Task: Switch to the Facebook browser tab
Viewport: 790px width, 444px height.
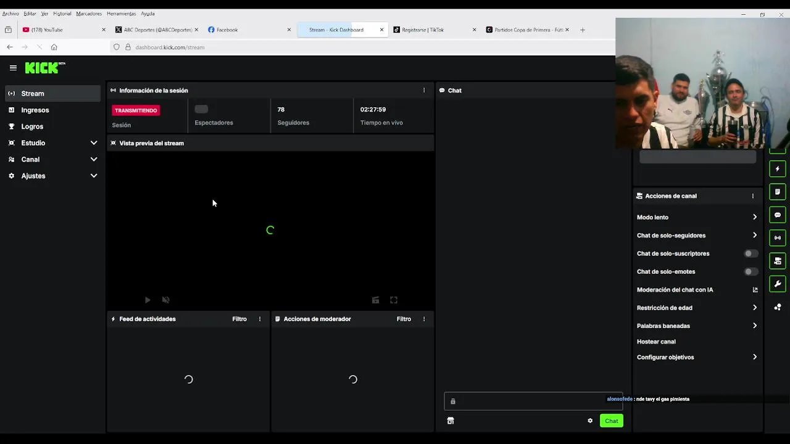Action: pyautogui.click(x=249, y=30)
